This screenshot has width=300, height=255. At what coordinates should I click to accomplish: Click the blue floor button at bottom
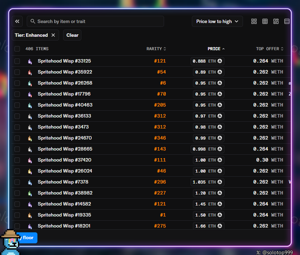(27, 238)
